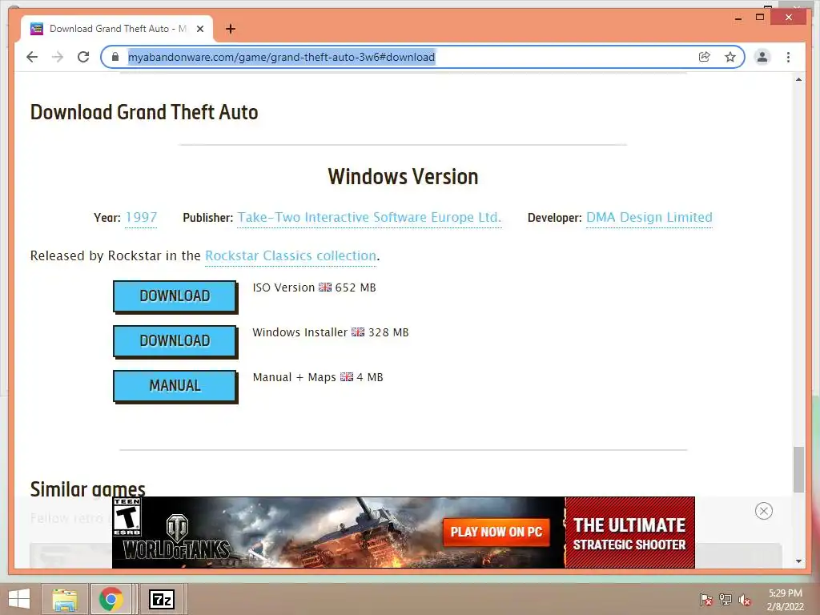Open the Chrome profile avatar icon
This screenshot has height=615, width=820.
[762, 57]
